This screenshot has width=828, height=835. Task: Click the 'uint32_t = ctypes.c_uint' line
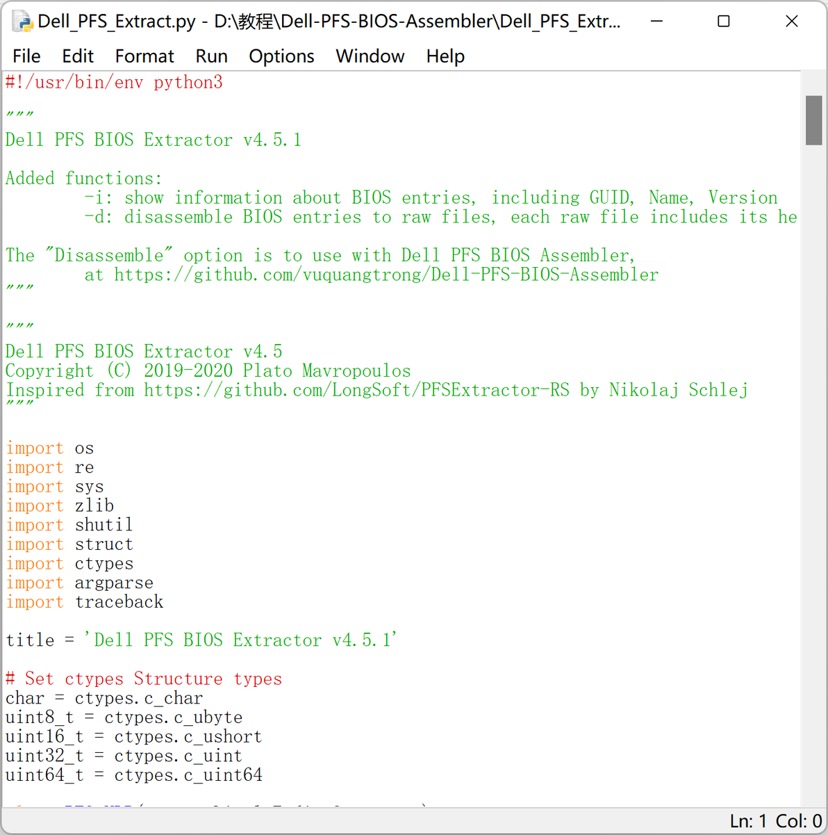124,756
